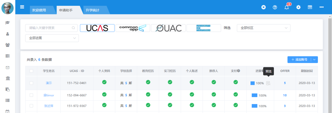Check the checkbox for 张近萍 row
Image resolution: width=332 pixels, height=113 pixels.
coord(31,106)
